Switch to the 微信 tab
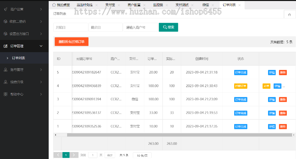296x159 pixels. pyautogui.click(x=205, y=5)
